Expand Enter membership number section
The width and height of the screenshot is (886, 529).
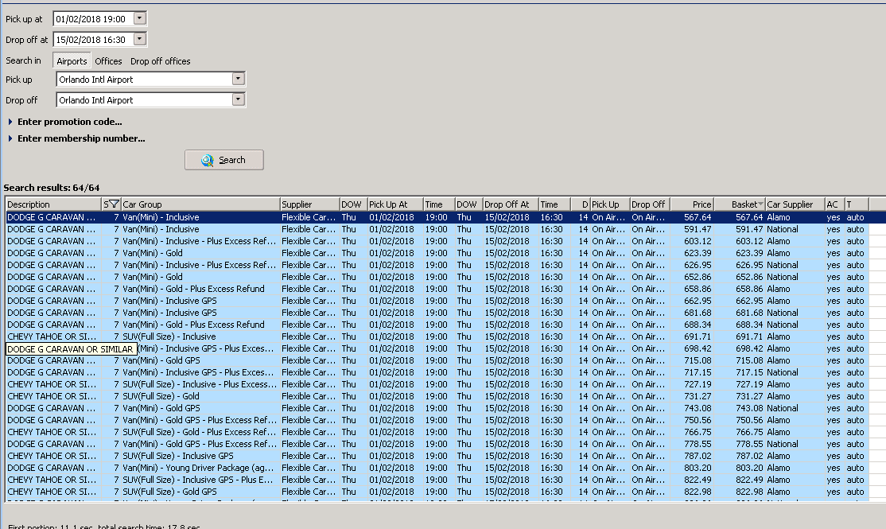click(76, 138)
